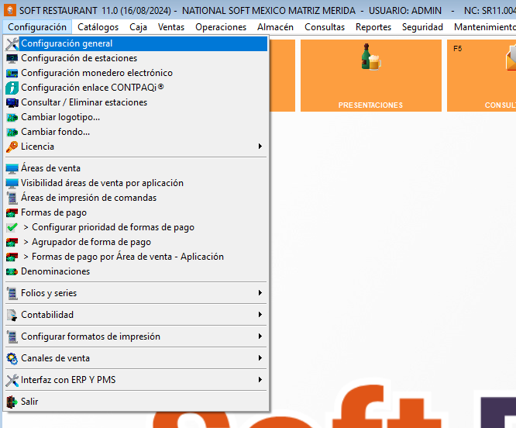This screenshot has width=516, height=428.
Task: Click the monitor icon beside Configuración de estaciones
Action: (x=12, y=59)
